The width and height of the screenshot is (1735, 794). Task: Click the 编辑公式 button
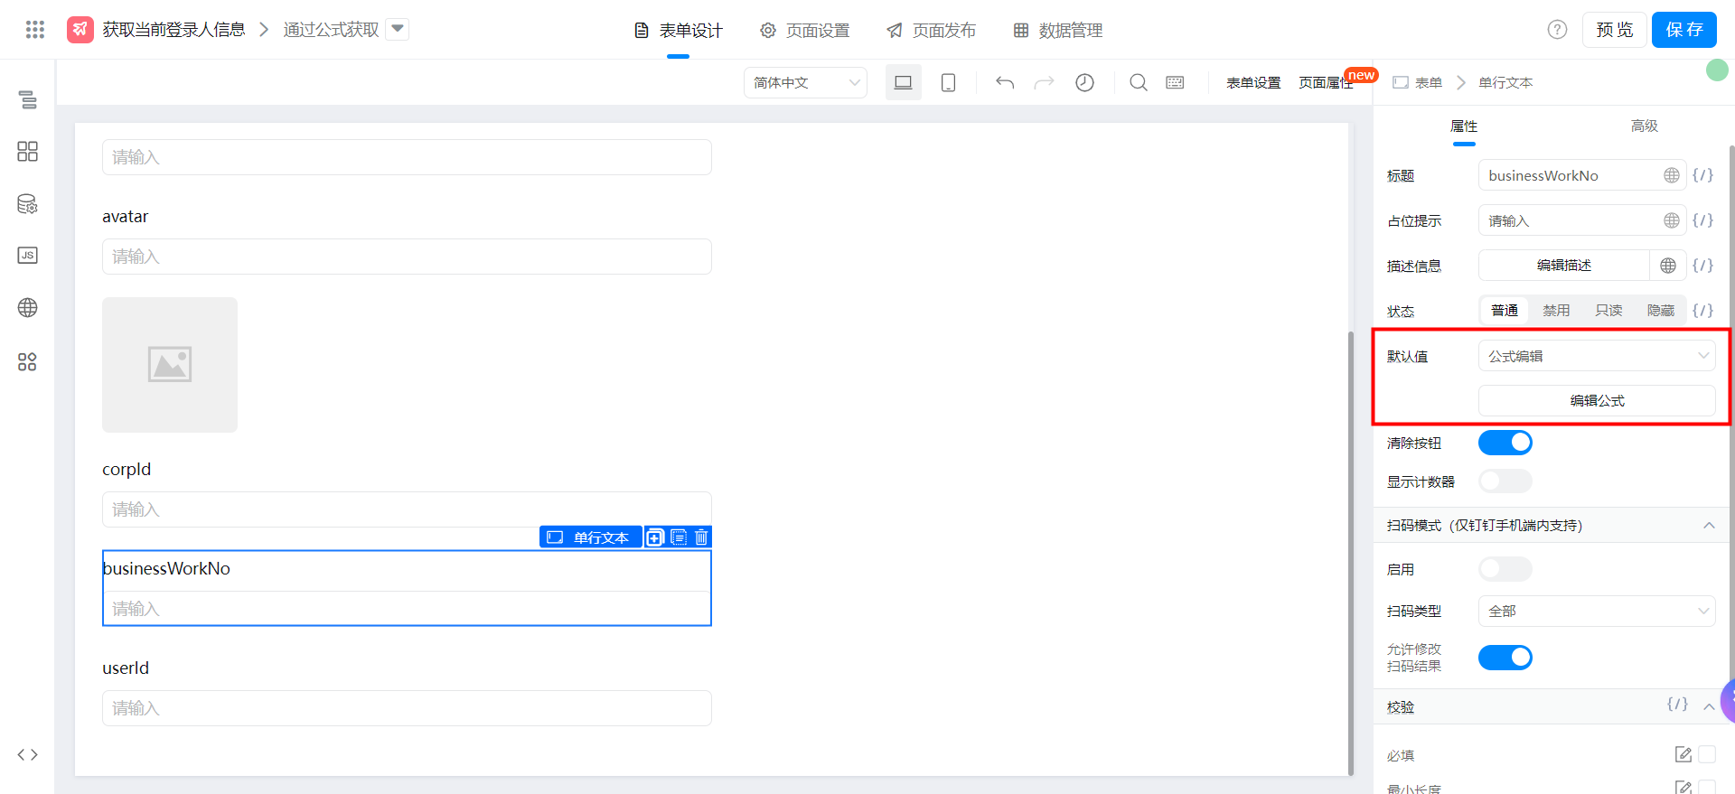pos(1596,401)
